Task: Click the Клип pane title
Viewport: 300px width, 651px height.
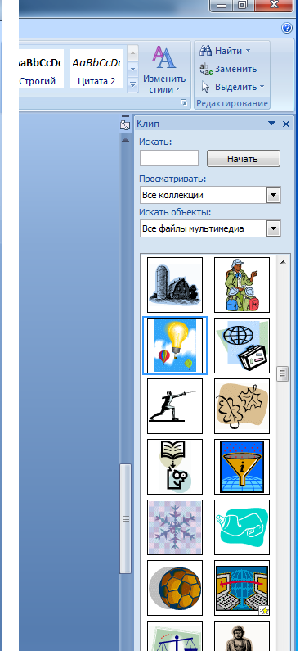Action: pyautogui.click(x=148, y=124)
